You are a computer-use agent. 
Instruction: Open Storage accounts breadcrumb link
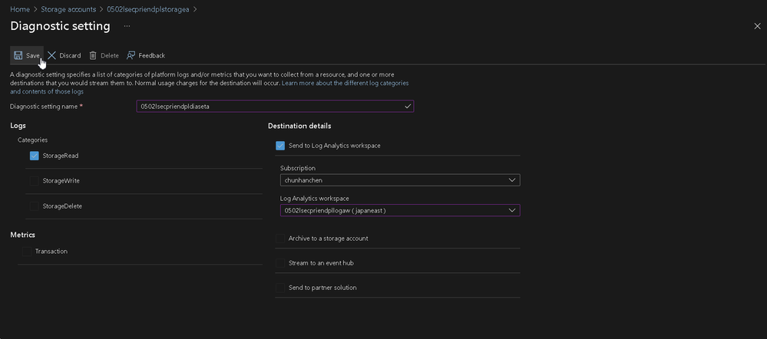coord(68,9)
